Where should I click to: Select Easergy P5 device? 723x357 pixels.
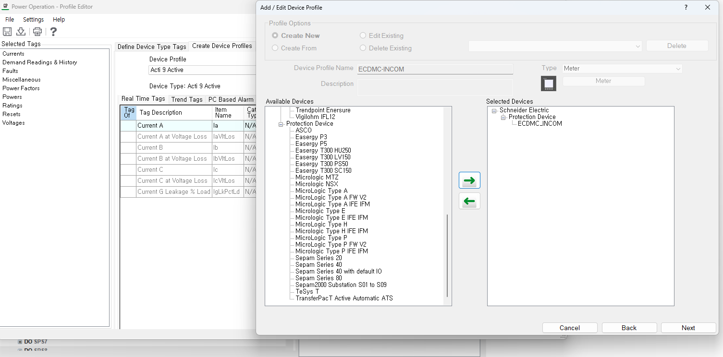pyautogui.click(x=311, y=144)
